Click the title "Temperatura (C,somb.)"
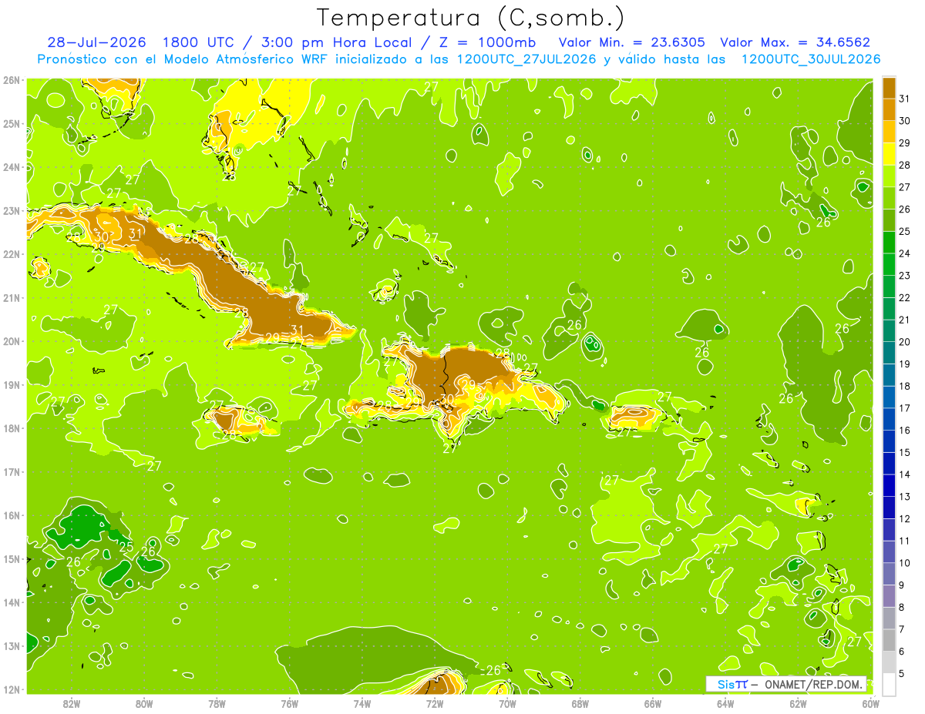This screenshot has height=714, width=925. point(471,18)
